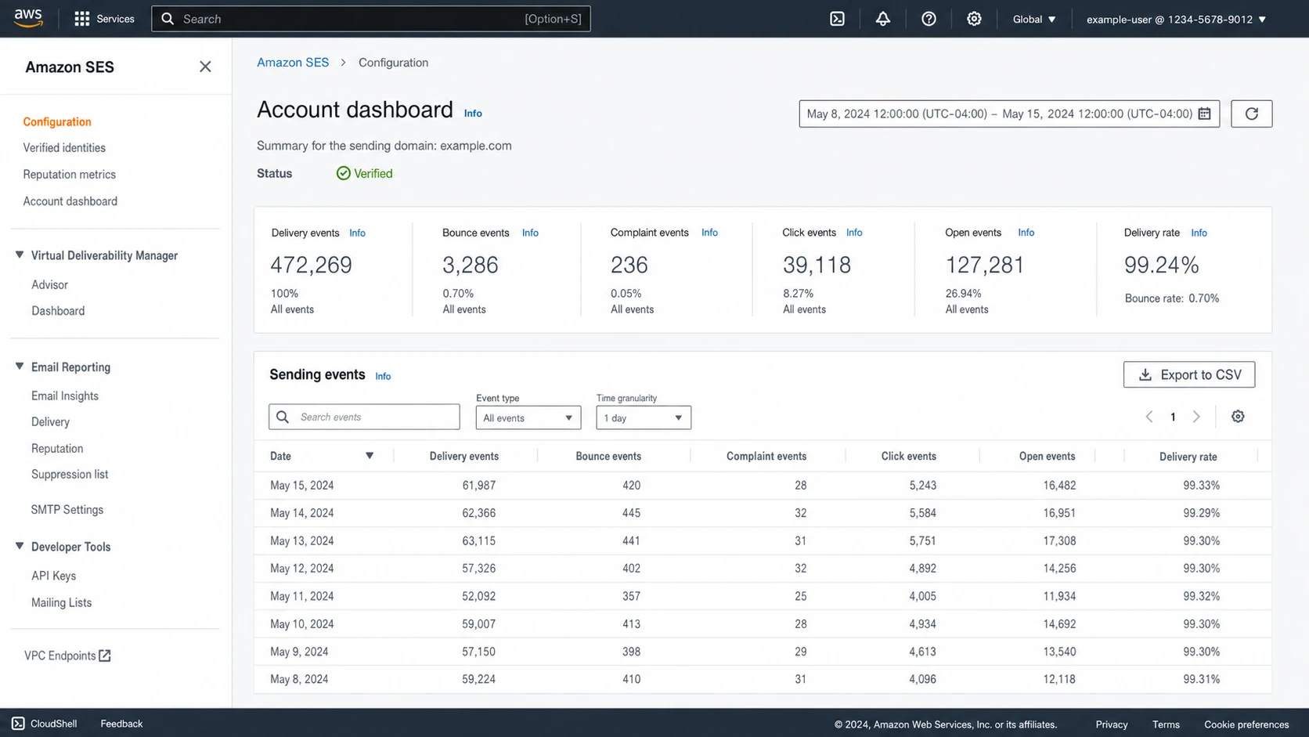
Task: Click Amazon SES breadcrumb link
Action: (293, 63)
